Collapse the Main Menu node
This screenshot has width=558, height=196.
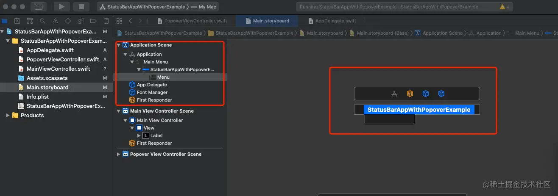pos(132,62)
